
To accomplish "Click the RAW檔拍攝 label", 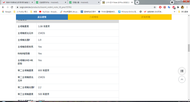I will coord(24,53).
